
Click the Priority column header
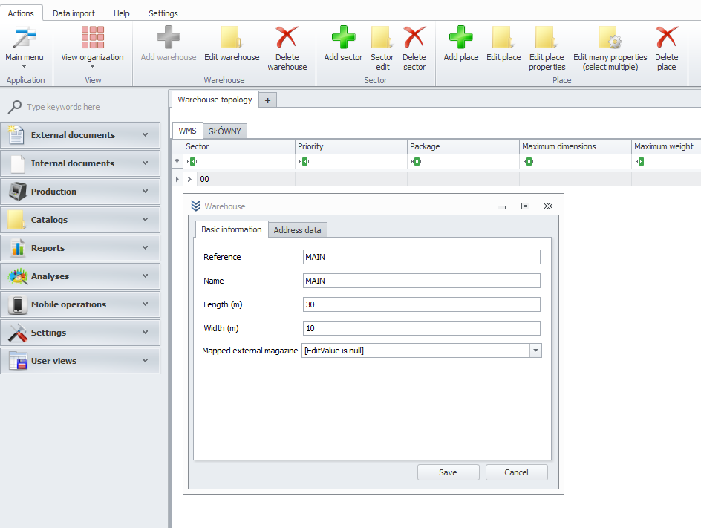[351, 146]
